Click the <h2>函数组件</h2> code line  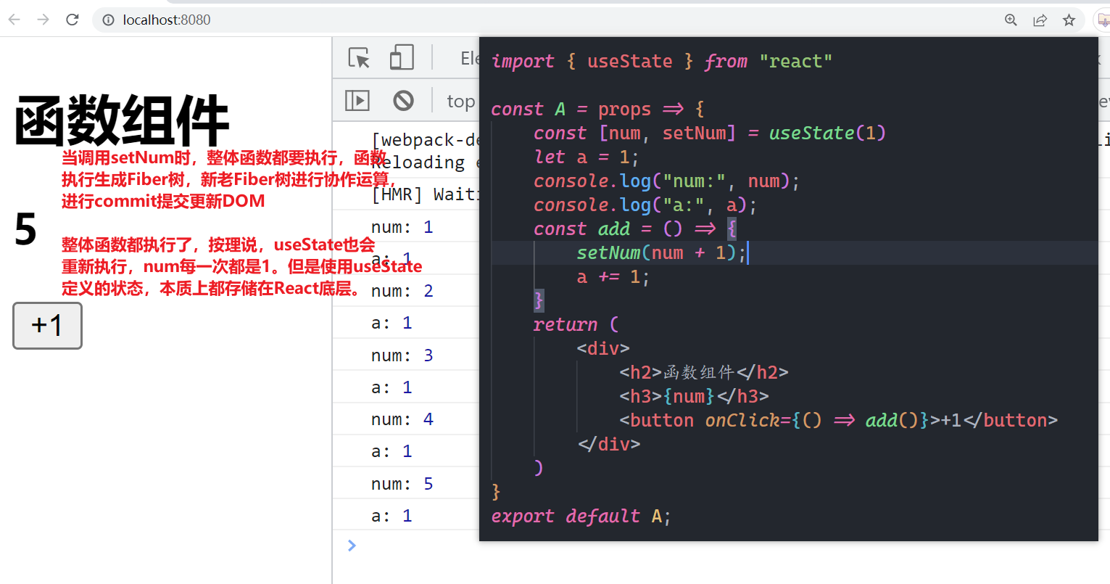[703, 372]
